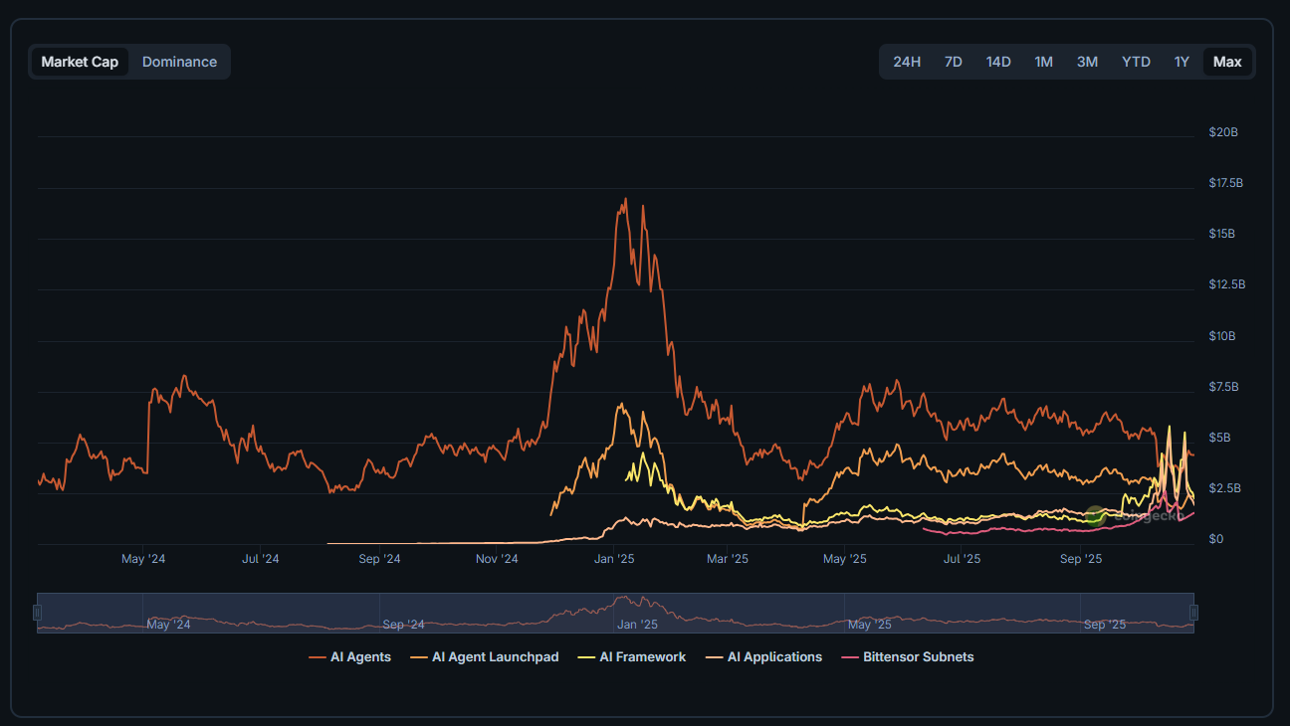The height and width of the screenshot is (726, 1290).
Task: Set chart range to 3M
Action: click(1087, 62)
